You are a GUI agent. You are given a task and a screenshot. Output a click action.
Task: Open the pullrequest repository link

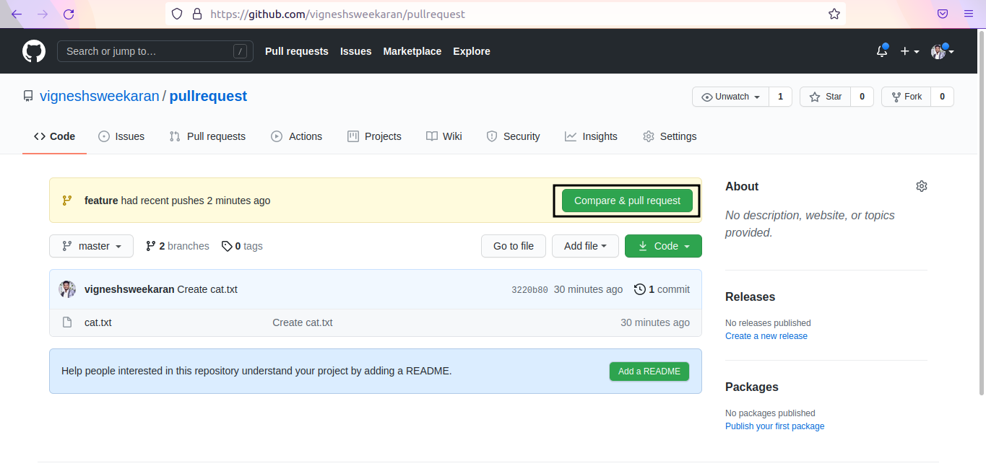click(208, 96)
